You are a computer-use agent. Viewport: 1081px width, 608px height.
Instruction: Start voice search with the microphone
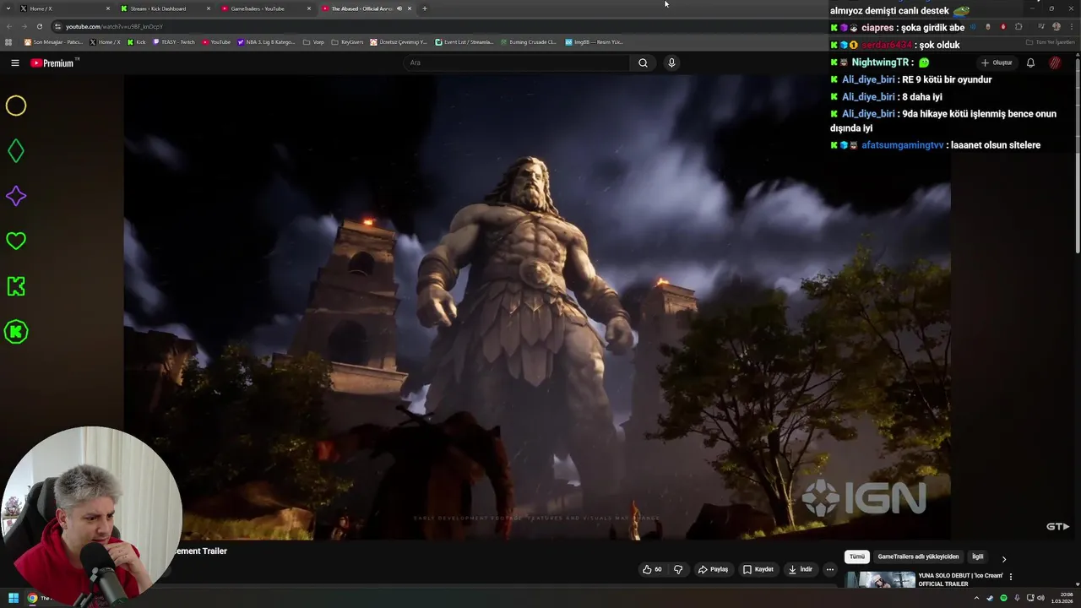tap(671, 62)
